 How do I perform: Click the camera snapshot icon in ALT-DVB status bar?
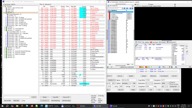tap(176, 67)
